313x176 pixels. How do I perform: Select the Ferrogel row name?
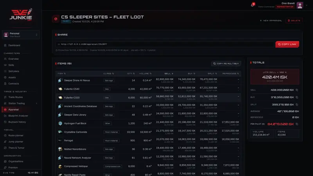pos(68,140)
